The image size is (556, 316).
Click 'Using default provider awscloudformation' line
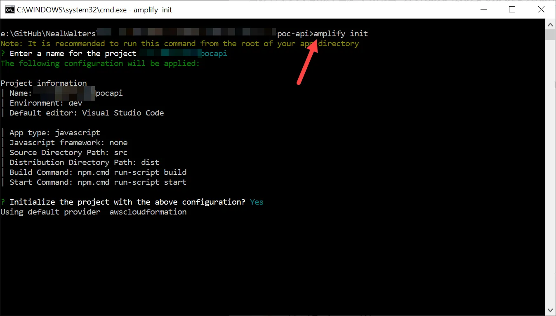coord(94,212)
